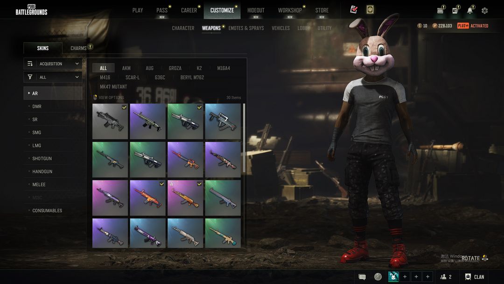
Task: Select the Shotgun weapon category
Action: [x=53, y=158]
